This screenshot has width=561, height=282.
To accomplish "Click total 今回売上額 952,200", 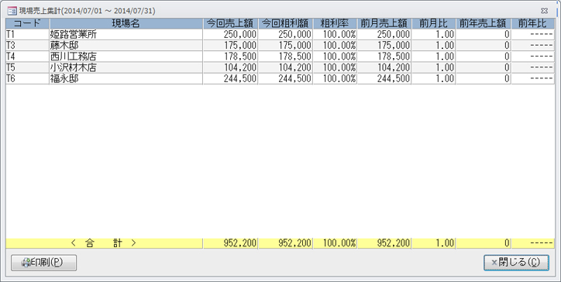I will click(x=230, y=243).
